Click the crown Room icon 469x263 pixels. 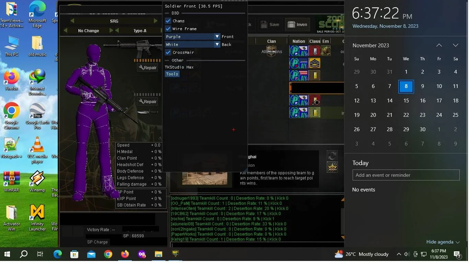pyautogui.click(x=332, y=167)
